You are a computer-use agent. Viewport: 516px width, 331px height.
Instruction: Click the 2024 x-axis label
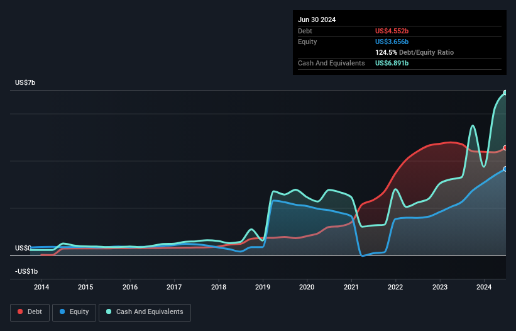tap(484, 287)
